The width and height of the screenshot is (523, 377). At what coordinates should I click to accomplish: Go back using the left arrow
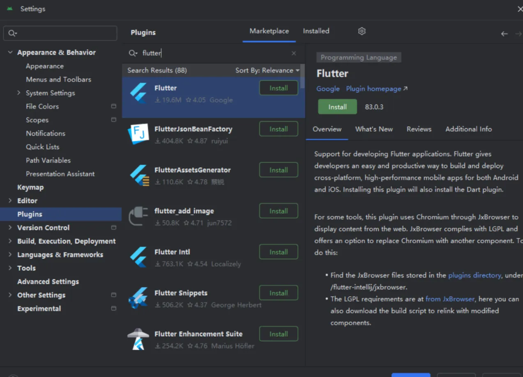[504, 34]
